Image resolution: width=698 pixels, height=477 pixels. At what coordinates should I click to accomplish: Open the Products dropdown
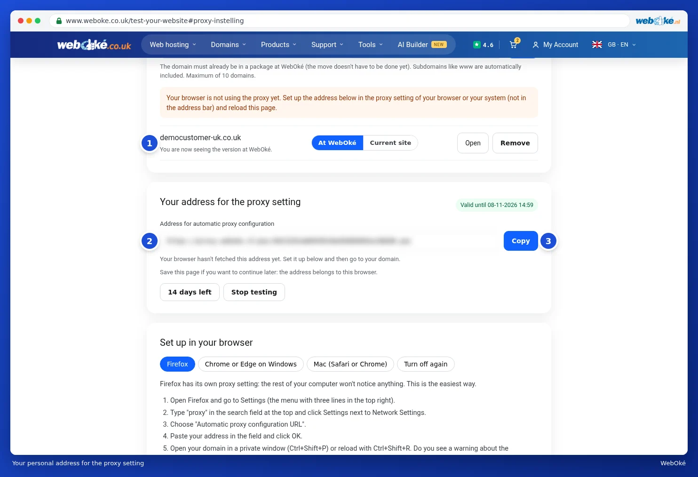278,45
